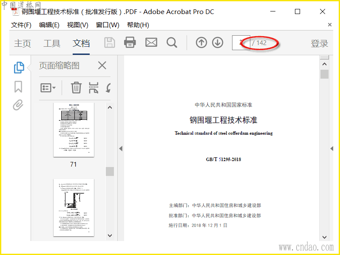Open the 文件(F) menu
Image resolution: width=340 pixels, height=255 pixels.
tap(21, 25)
